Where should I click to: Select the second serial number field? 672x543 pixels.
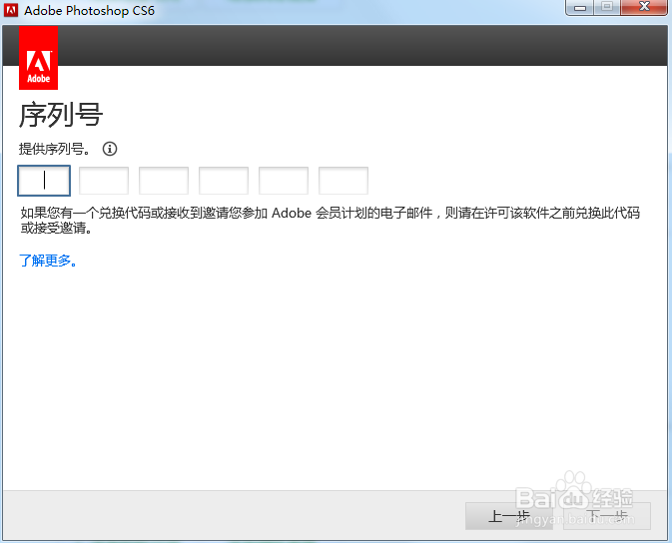tap(104, 181)
